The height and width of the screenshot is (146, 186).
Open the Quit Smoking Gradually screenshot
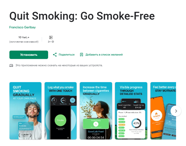(25, 111)
